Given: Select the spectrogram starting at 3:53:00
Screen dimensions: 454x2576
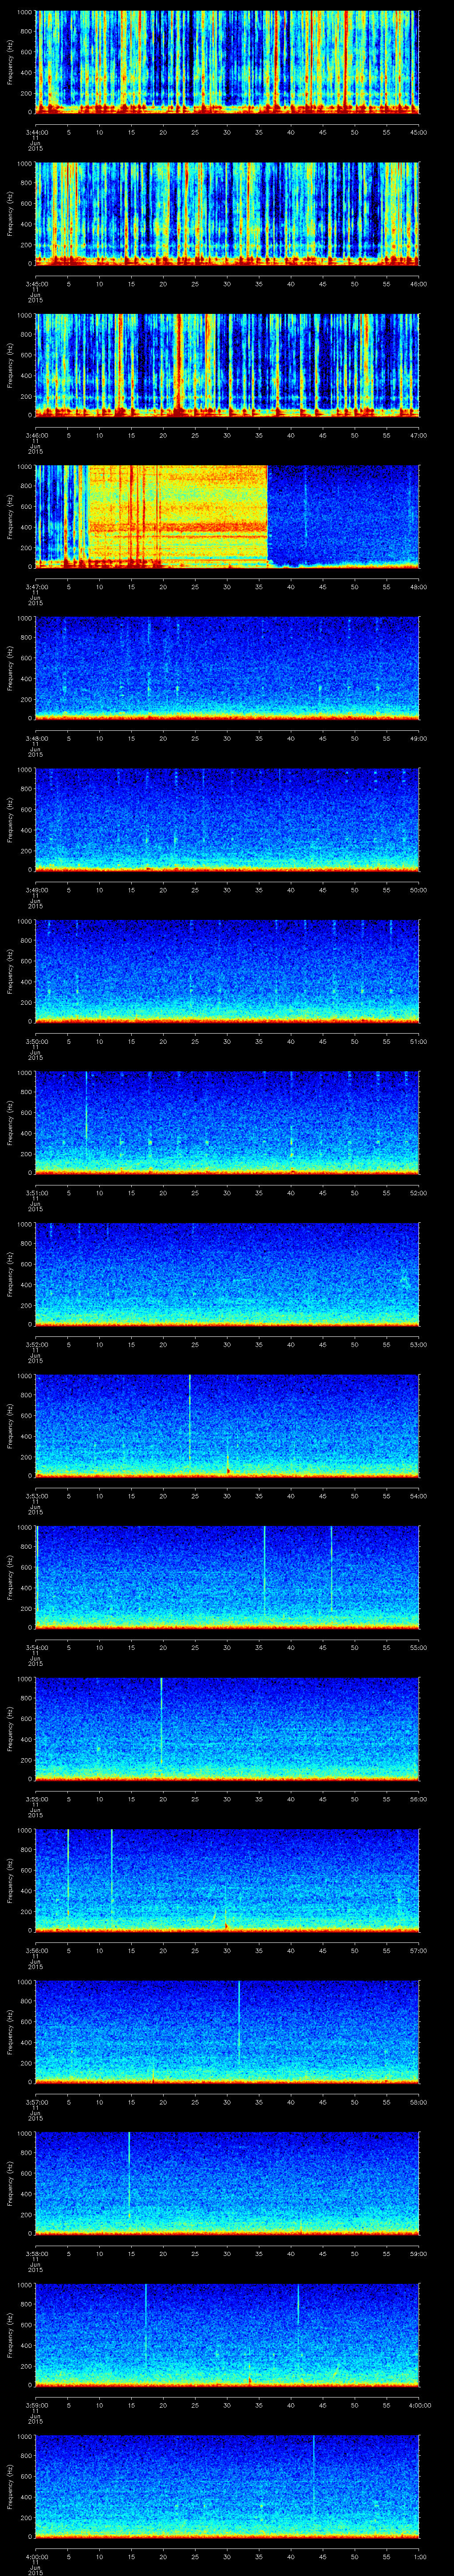Looking at the screenshot, I should 227,1425.
